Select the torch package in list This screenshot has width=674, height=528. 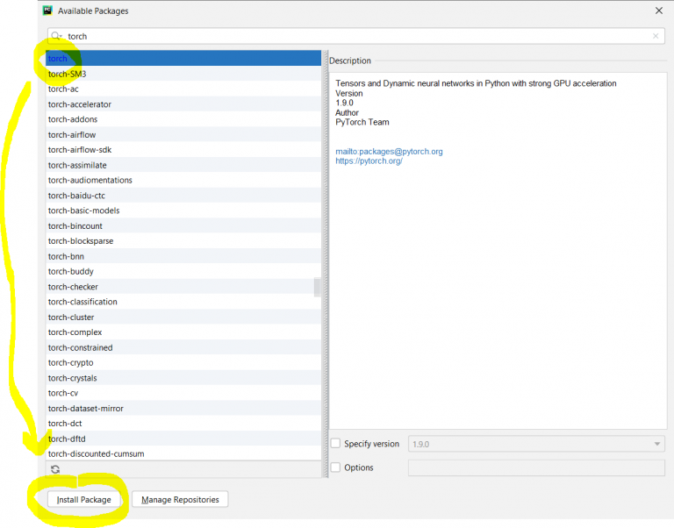pyautogui.click(x=58, y=59)
